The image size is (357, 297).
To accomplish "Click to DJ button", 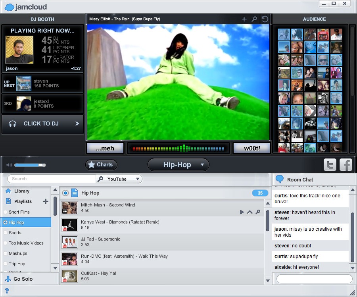I will [42, 124].
